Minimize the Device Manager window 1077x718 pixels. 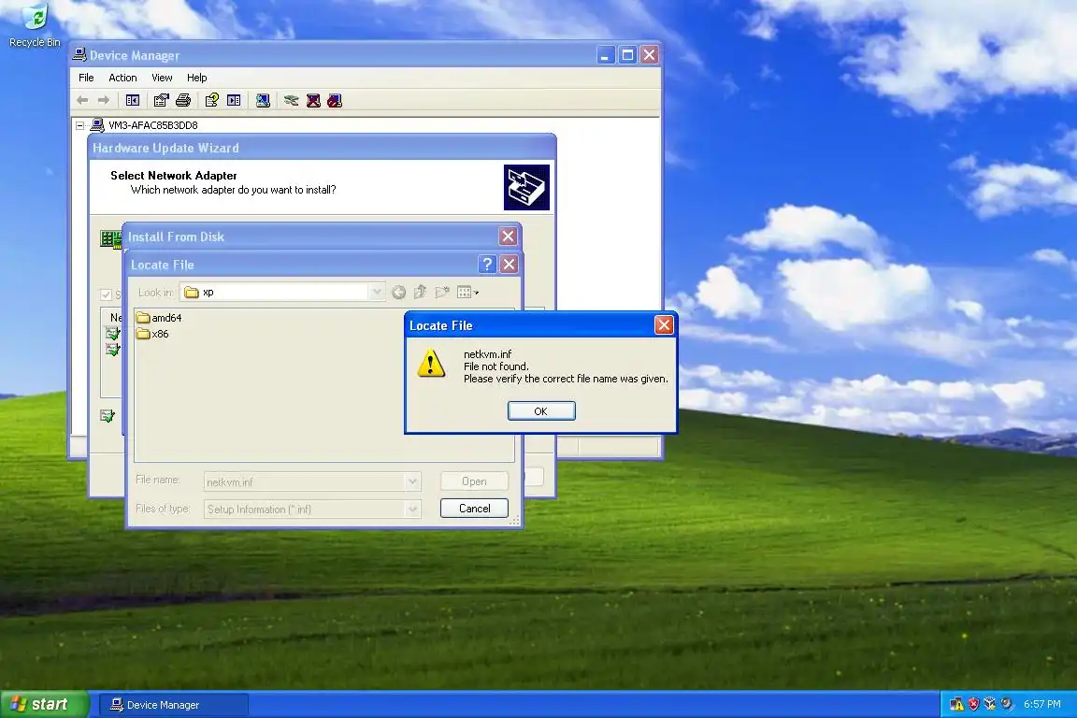tap(605, 55)
